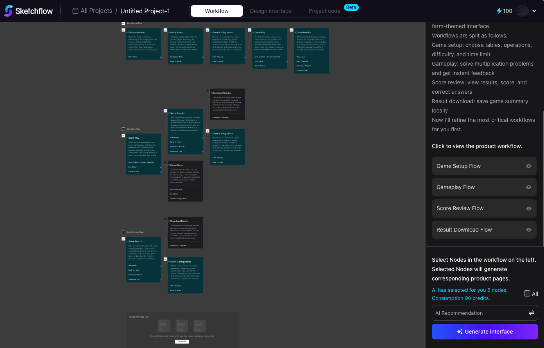
Task: Show Gameplay Flow with eye icon
Action: click(528, 187)
